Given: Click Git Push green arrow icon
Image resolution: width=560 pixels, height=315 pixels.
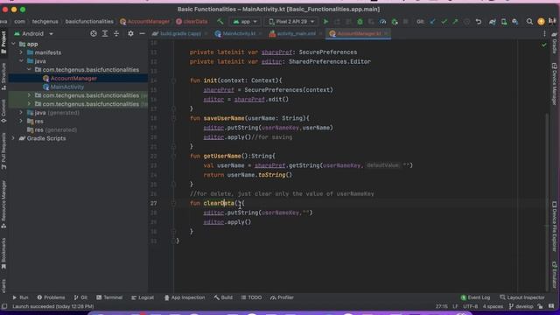Looking at the screenshot, I should (x=455, y=22).
